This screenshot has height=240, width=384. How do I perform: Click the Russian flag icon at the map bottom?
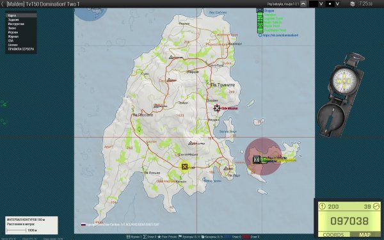(x=83, y=225)
